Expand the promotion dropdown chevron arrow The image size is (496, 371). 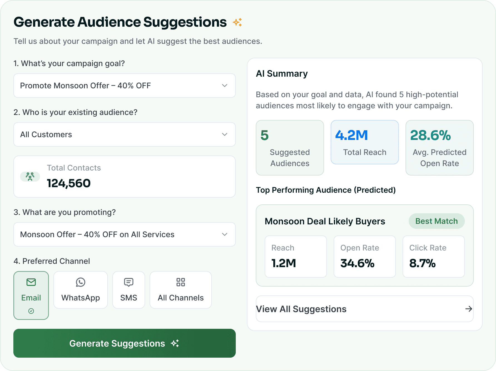225,234
